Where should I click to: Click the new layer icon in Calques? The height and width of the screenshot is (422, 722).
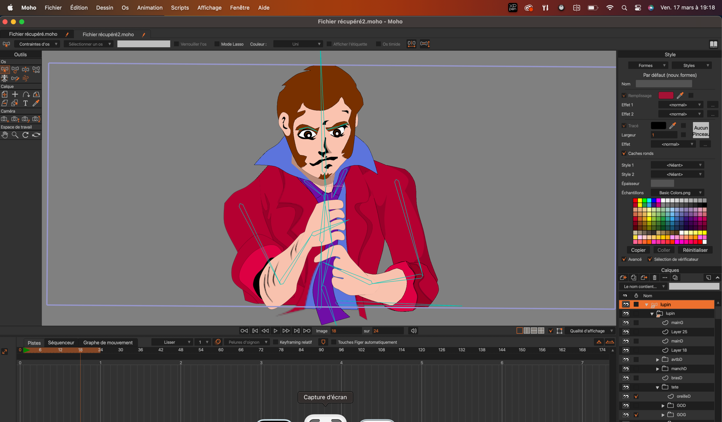(x=623, y=278)
